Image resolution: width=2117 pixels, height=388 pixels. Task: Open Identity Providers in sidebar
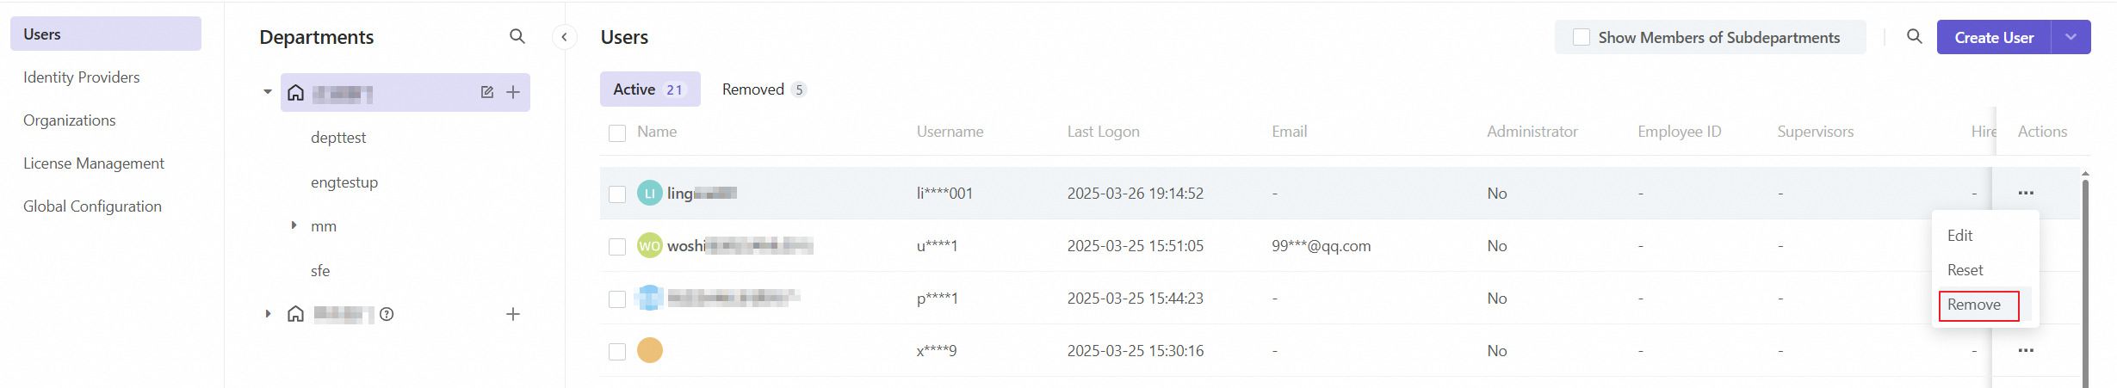(x=81, y=77)
